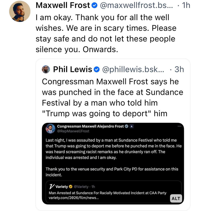198x211 pixels.
Task: Click the @RepMaxwellFrost handle in the screenshot
Action: [73, 131]
